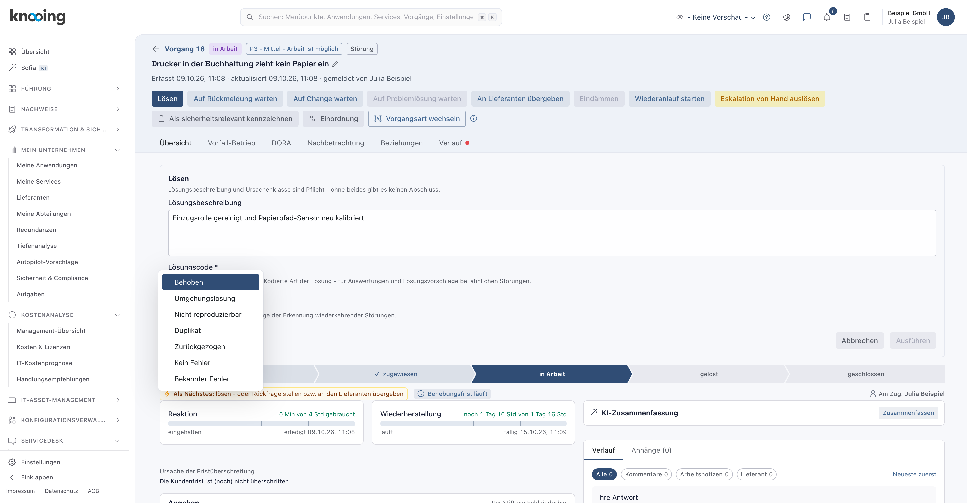
Task: Click the Lösen action button
Action: [x=167, y=99]
